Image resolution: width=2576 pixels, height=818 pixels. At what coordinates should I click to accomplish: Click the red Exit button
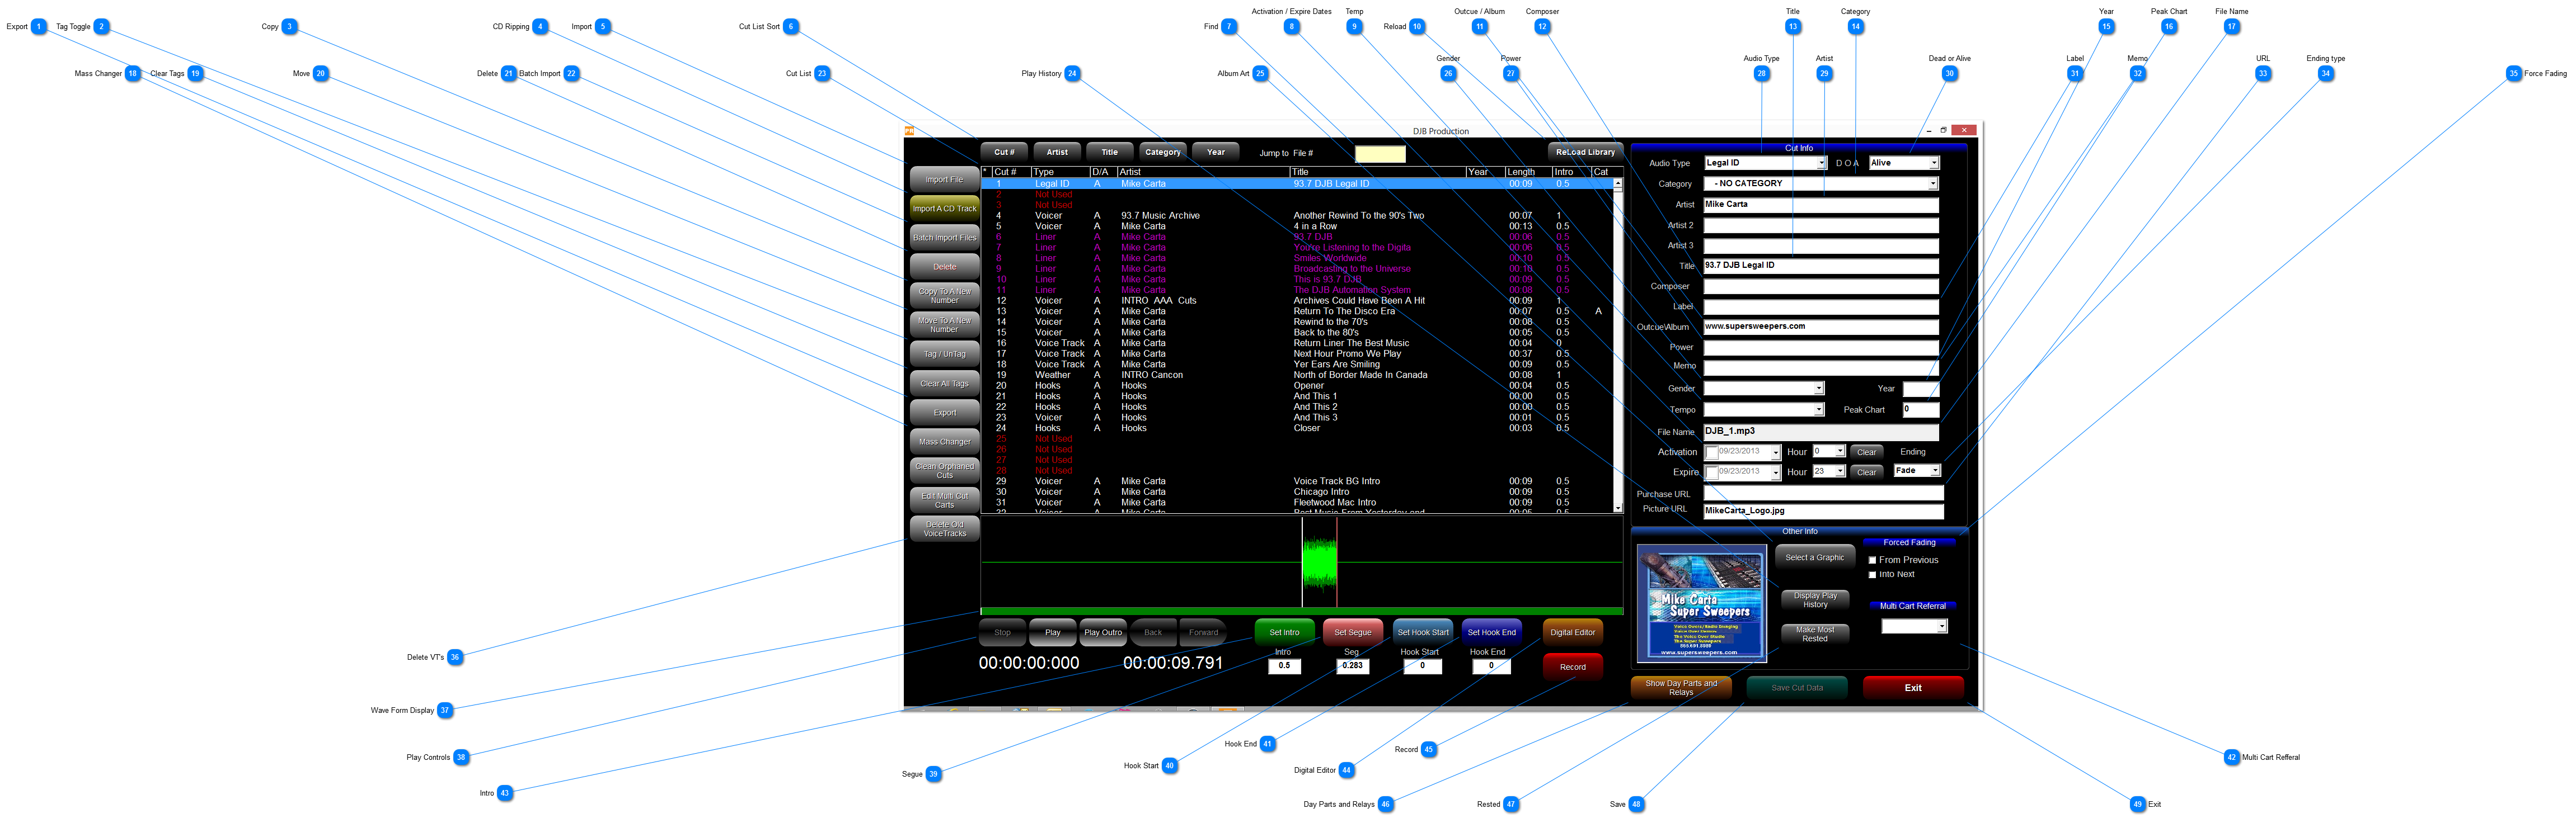[1913, 687]
